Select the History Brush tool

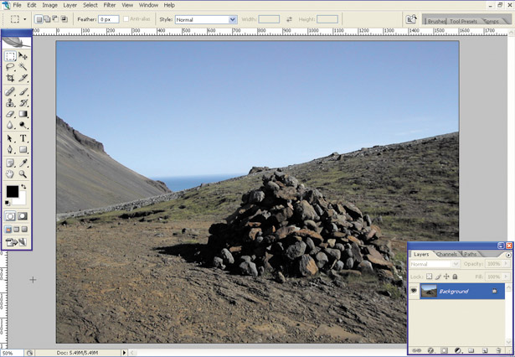click(x=23, y=103)
